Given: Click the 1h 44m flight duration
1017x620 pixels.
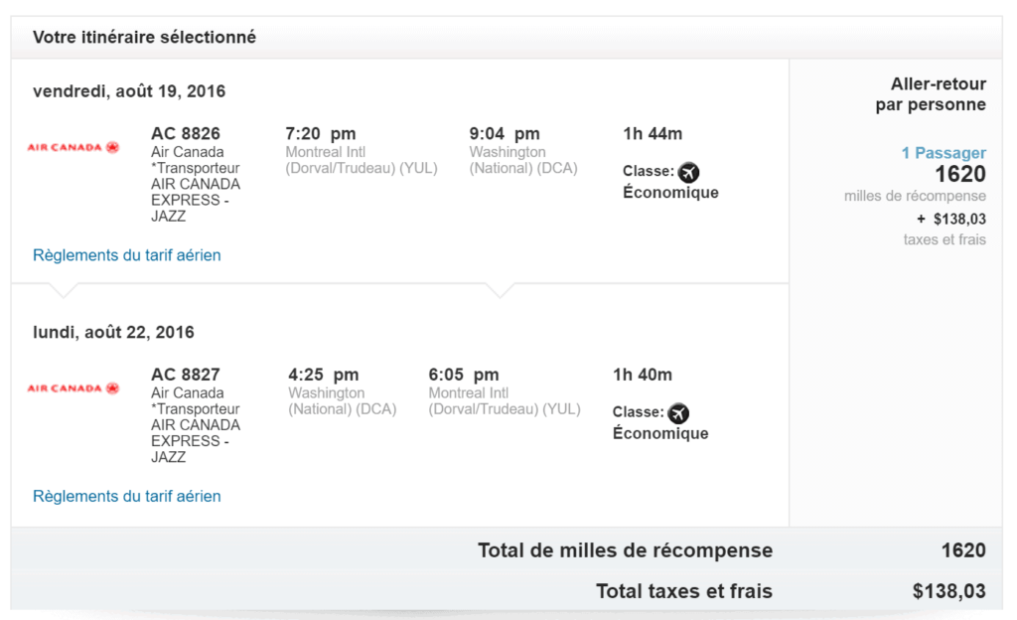Looking at the screenshot, I should point(653,133).
